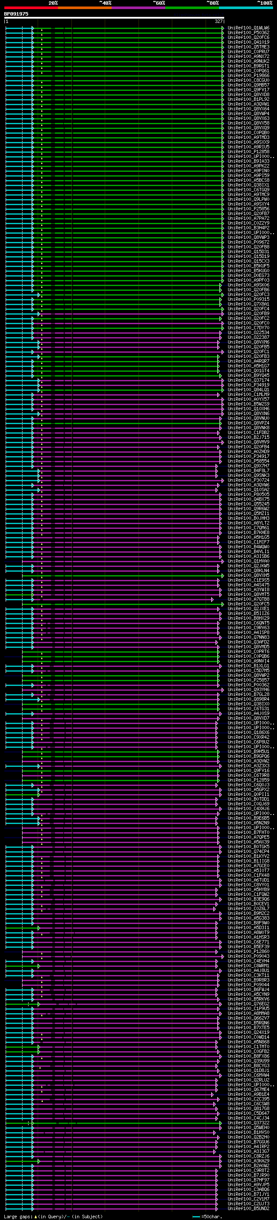Select the UniRef100_Q93YH6 label
Viewport: 277px width, 1220px height.
[x=248, y=689]
